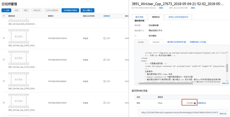Click video ID 7447398155902686841
The image size is (230, 117).
click(57, 81)
